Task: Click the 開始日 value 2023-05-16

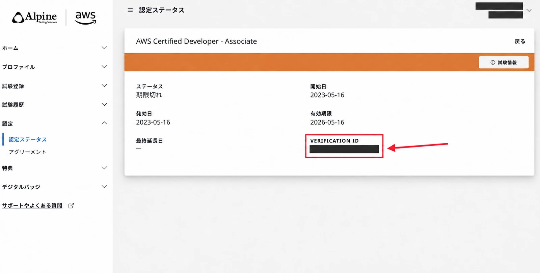Action: [x=327, y=95]
